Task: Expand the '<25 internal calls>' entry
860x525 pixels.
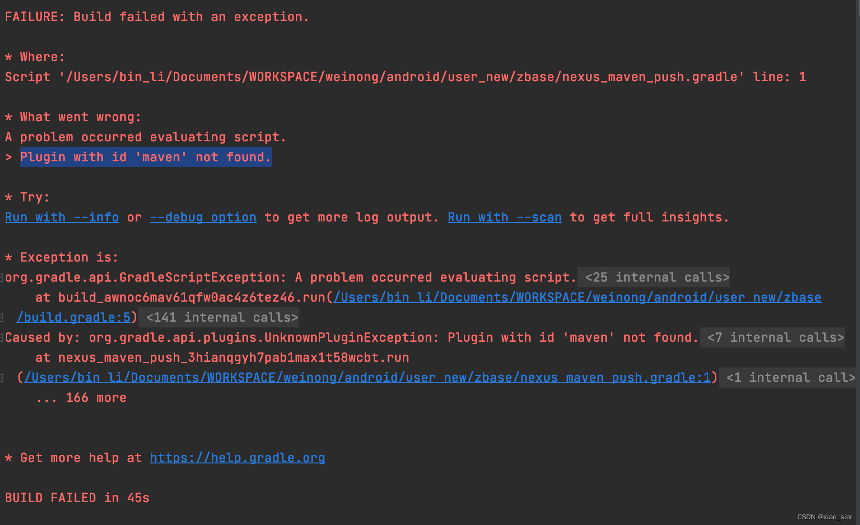Action: click(654, 277)
